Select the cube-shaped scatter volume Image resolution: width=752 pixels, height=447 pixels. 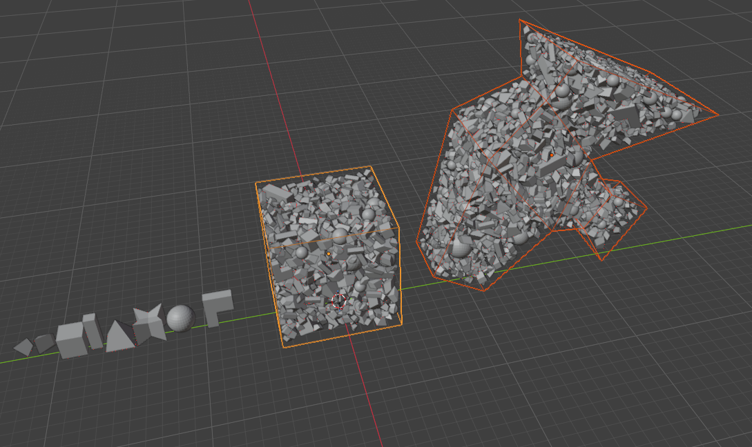[329, 257]
